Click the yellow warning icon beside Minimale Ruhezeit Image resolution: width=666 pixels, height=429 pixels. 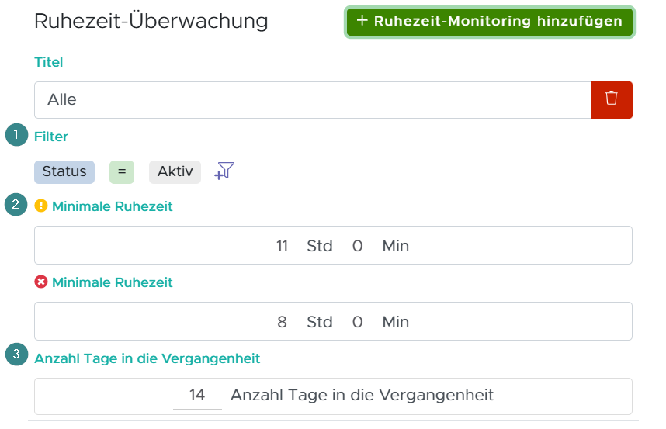point(41,206)
